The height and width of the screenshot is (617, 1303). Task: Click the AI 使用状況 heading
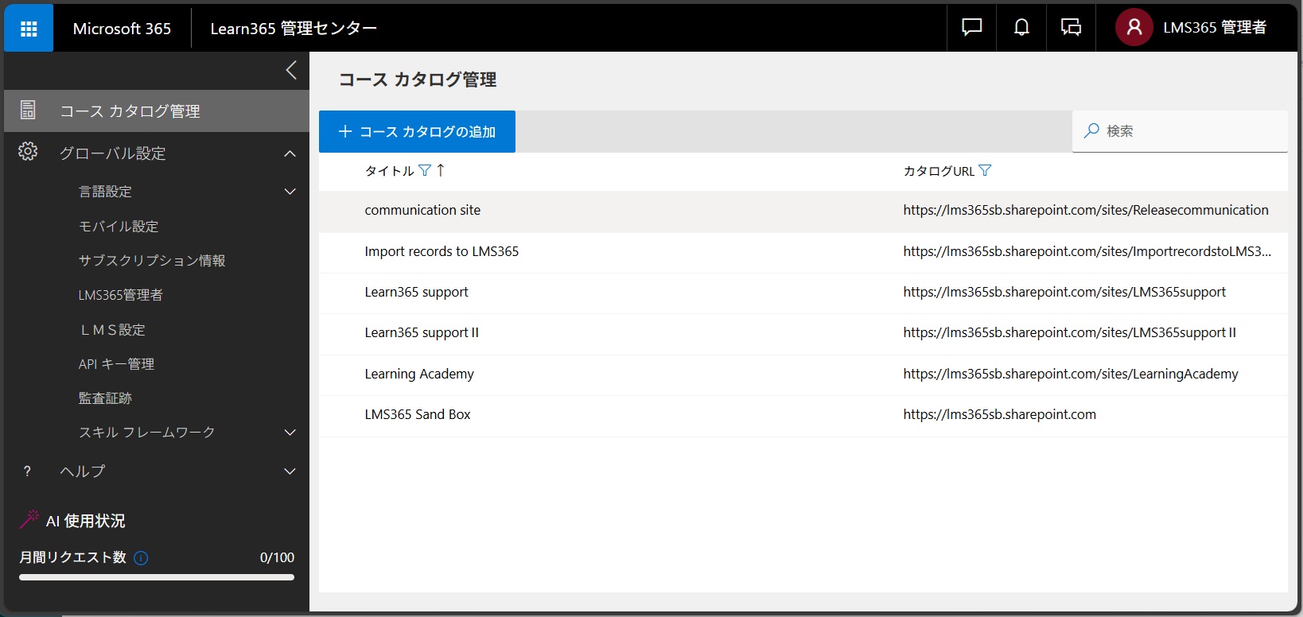[x=85, y=521]
